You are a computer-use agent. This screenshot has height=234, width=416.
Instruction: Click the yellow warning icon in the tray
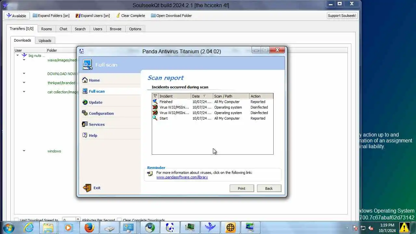404,227
